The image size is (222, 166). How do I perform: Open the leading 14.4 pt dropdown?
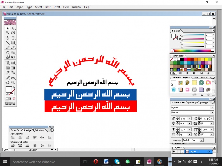pyautogui.click(x=212, y=119)
